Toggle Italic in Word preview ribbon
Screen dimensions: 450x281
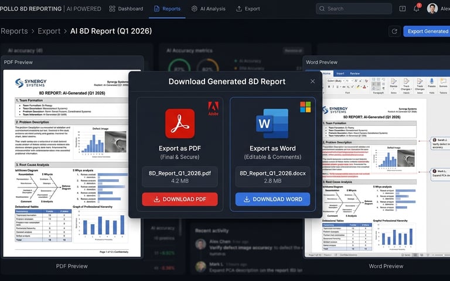point(333,87)
